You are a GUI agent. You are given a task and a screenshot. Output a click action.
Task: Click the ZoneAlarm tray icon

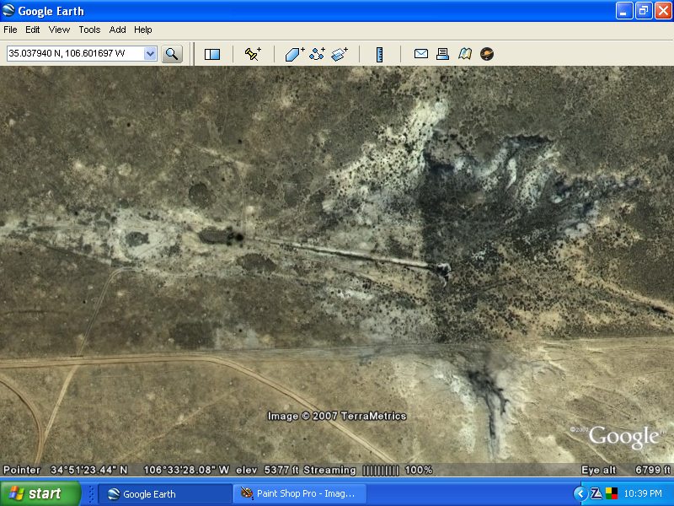(x=596, y=493)
